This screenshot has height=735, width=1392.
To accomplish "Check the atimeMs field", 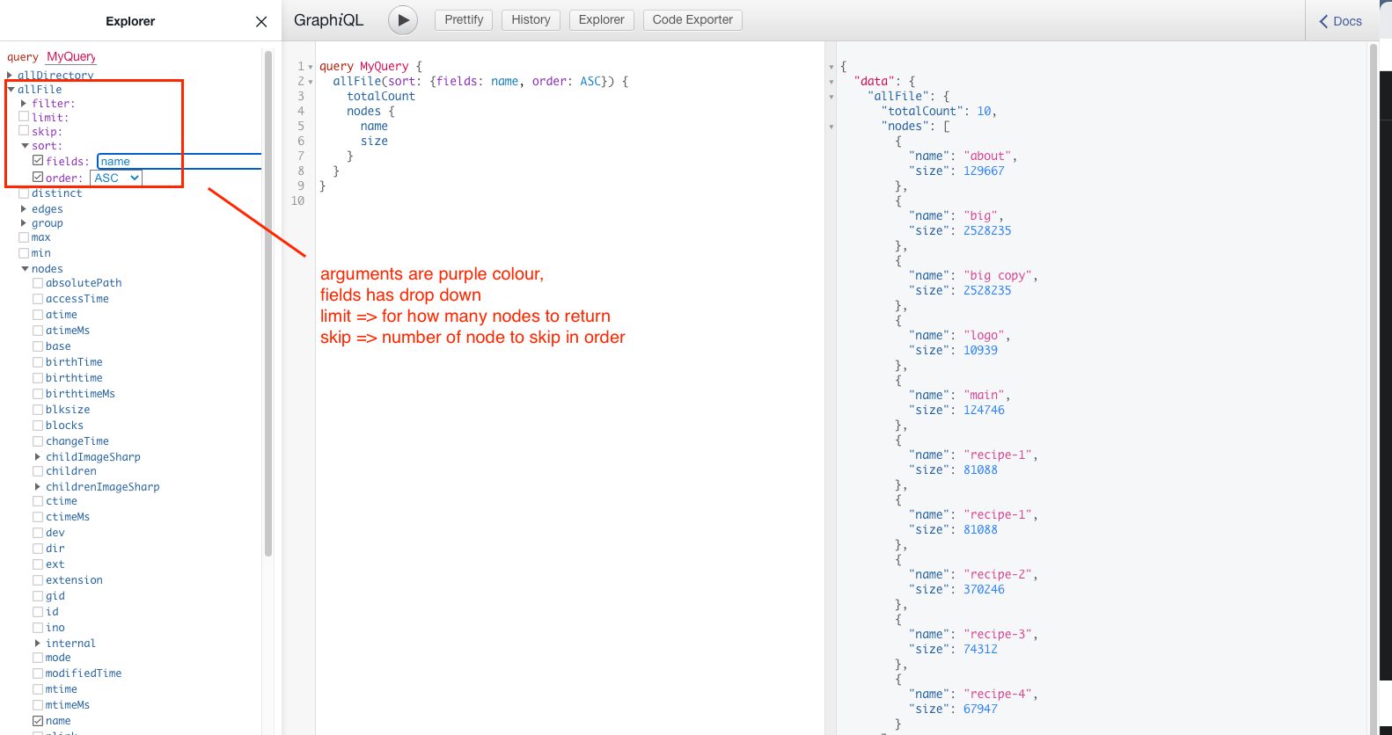I will (38, 331).
